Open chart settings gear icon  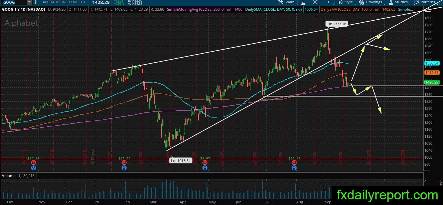tap(315, 2)
